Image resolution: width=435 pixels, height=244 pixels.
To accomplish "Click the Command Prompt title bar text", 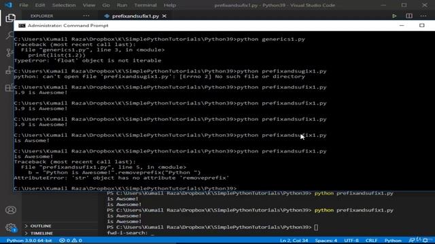I will (68, 26).
